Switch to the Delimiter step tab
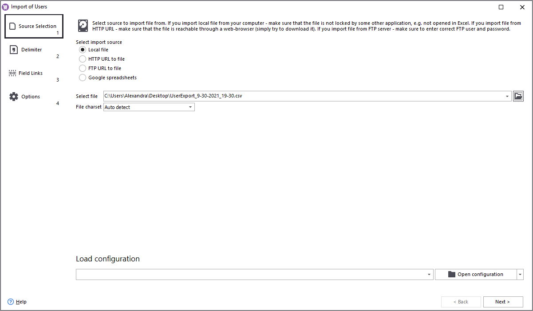The image size is (533, 311). point(32,50)
